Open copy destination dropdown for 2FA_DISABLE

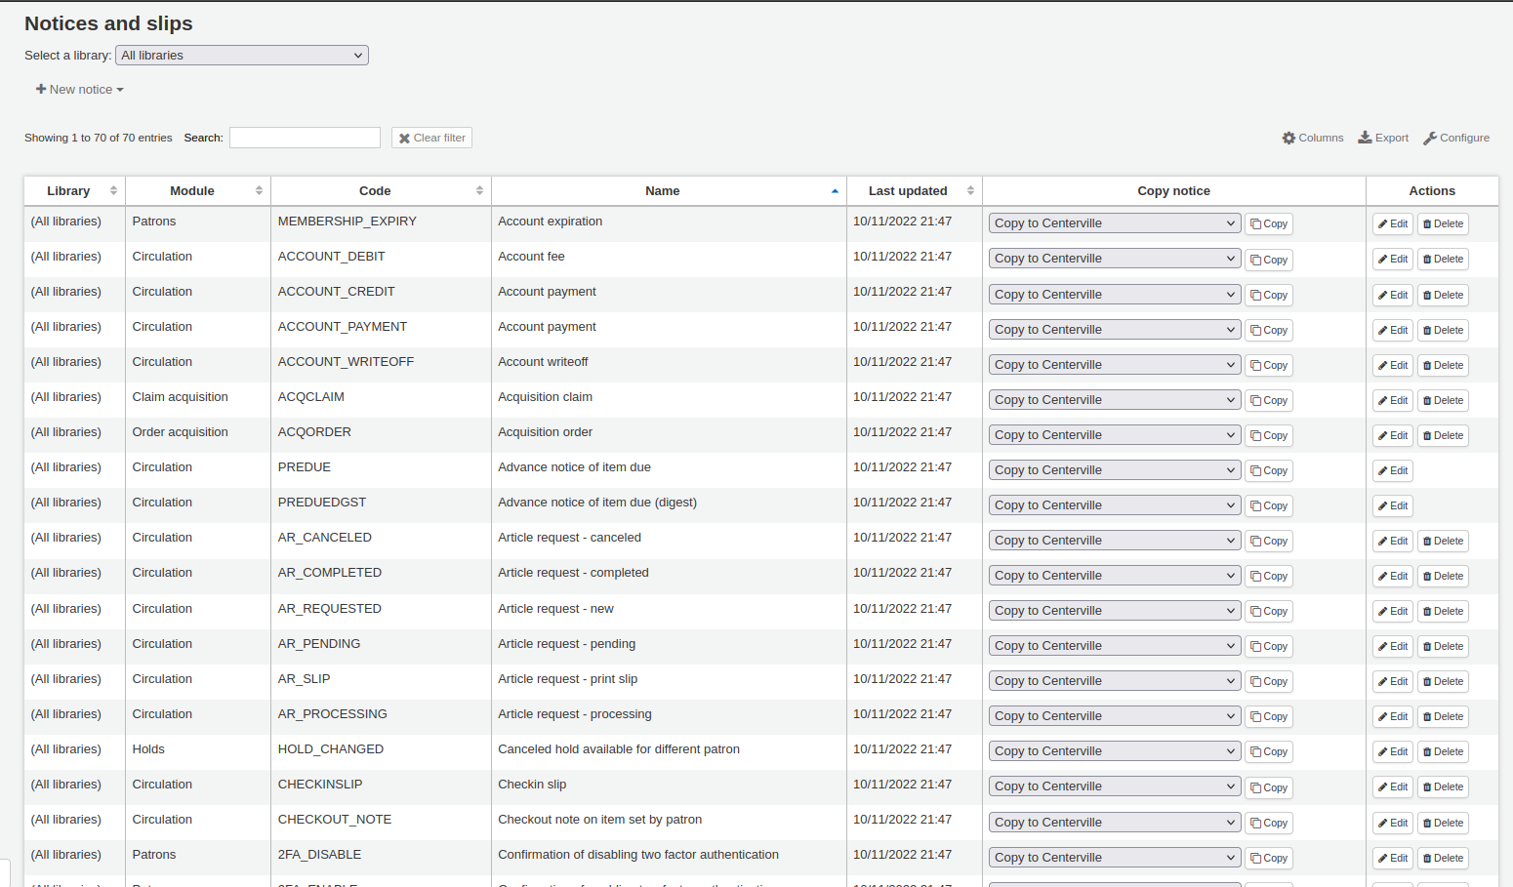(1114, 858)
